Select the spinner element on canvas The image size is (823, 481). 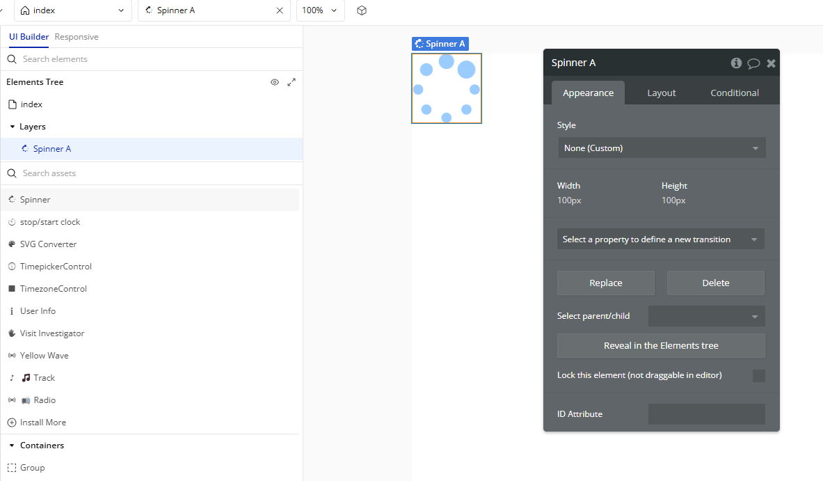pos(447,88)
